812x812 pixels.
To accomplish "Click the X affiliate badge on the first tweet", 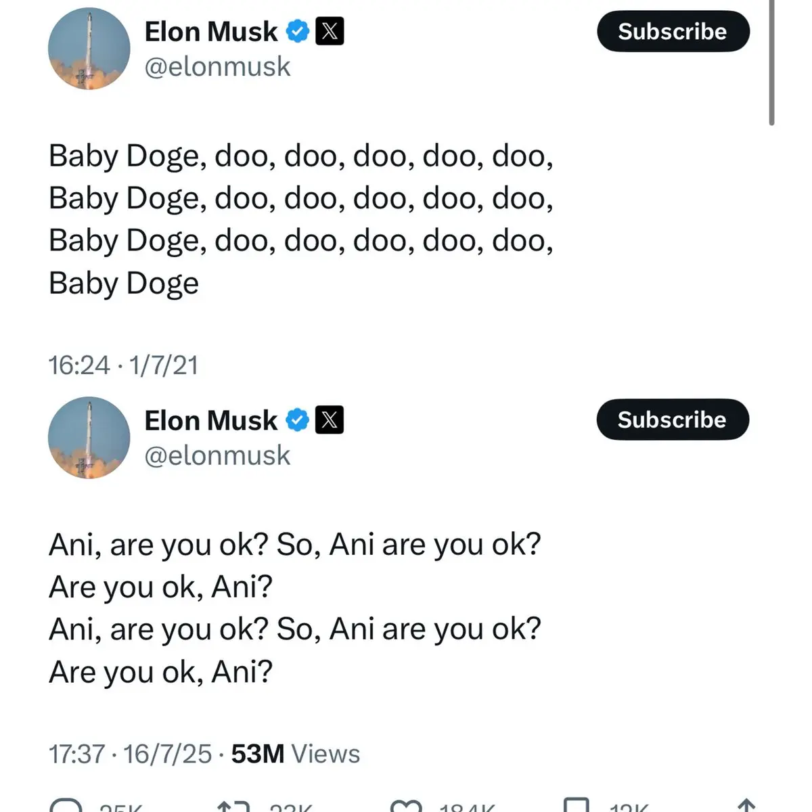I will (330, 31).
